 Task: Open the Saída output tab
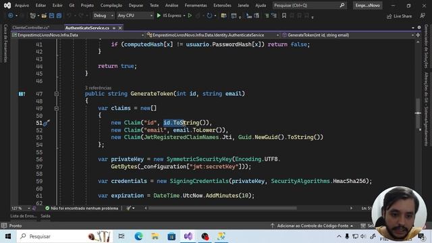coord(45,216)
